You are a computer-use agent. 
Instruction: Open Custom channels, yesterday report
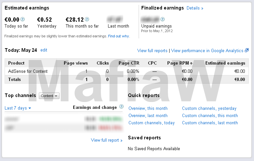tap(209, 109)
